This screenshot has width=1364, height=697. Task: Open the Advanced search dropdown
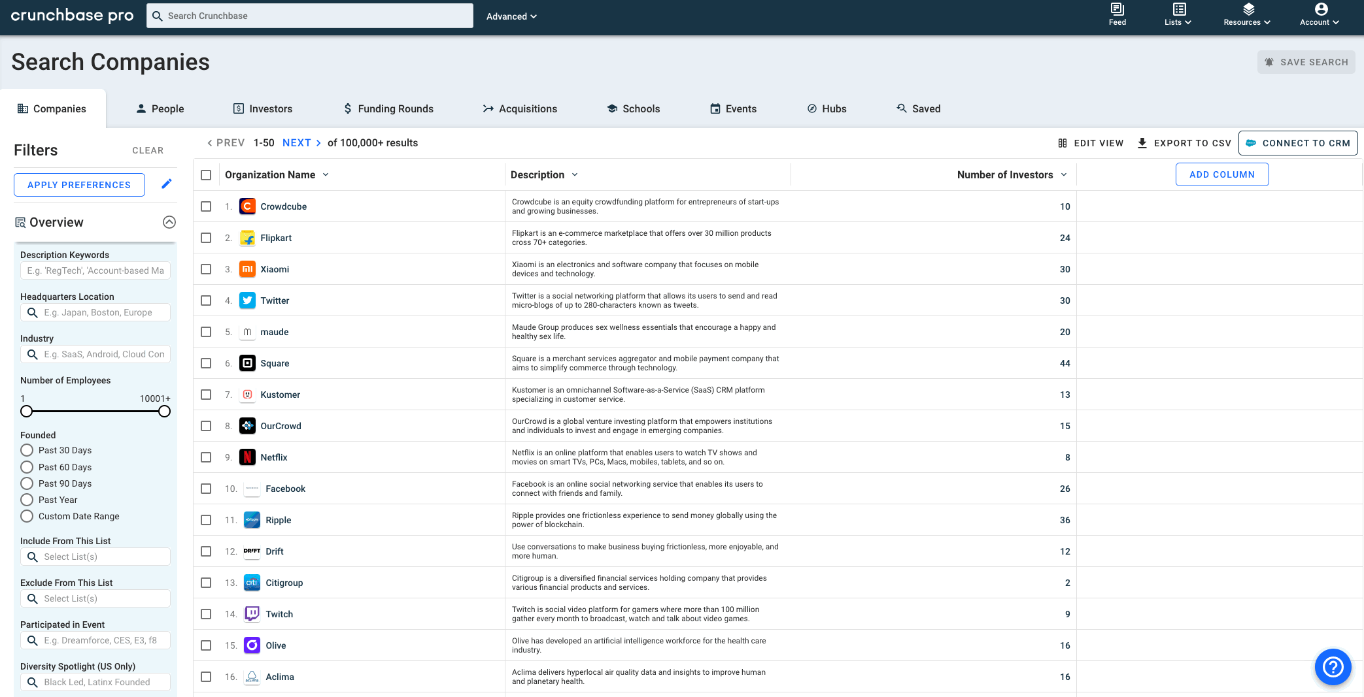(x=511, y=16)
